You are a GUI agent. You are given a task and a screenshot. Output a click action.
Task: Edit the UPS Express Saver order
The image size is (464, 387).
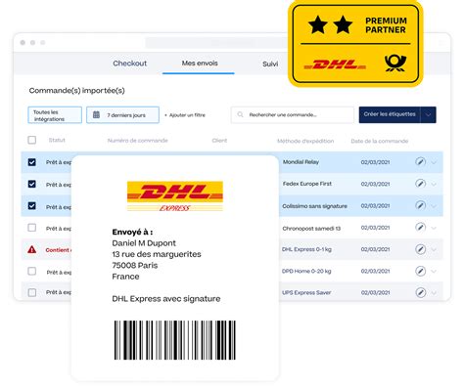[420, 292]
